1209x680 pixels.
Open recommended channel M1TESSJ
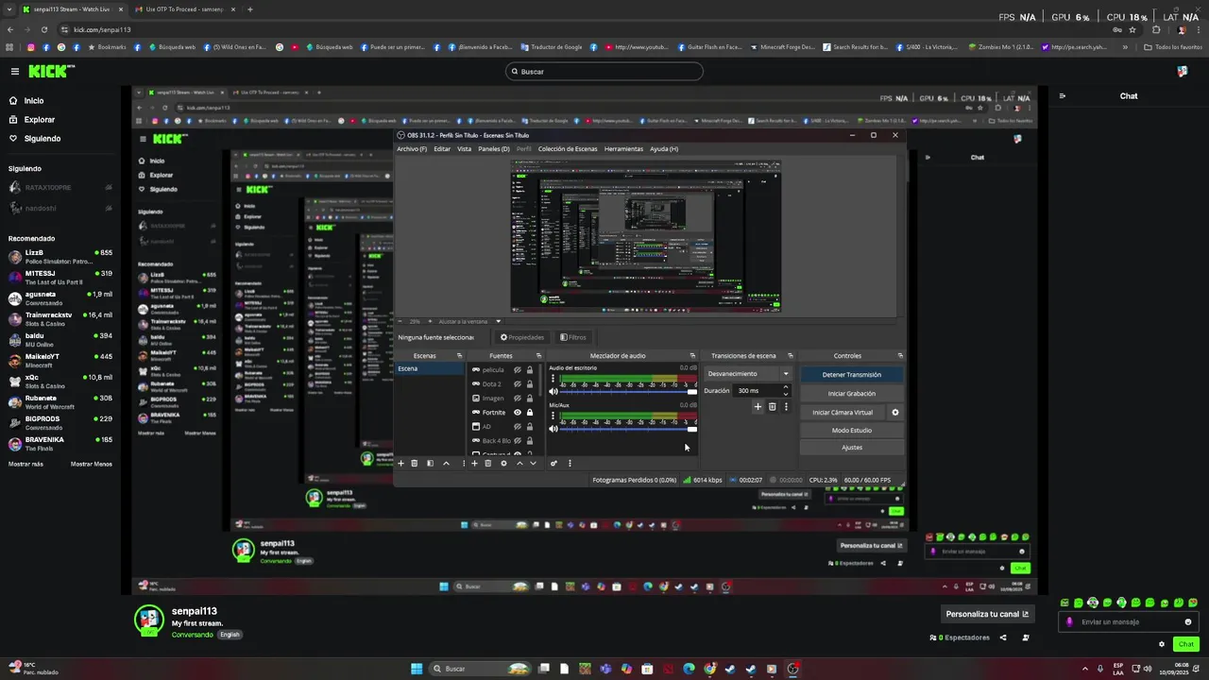60,277
